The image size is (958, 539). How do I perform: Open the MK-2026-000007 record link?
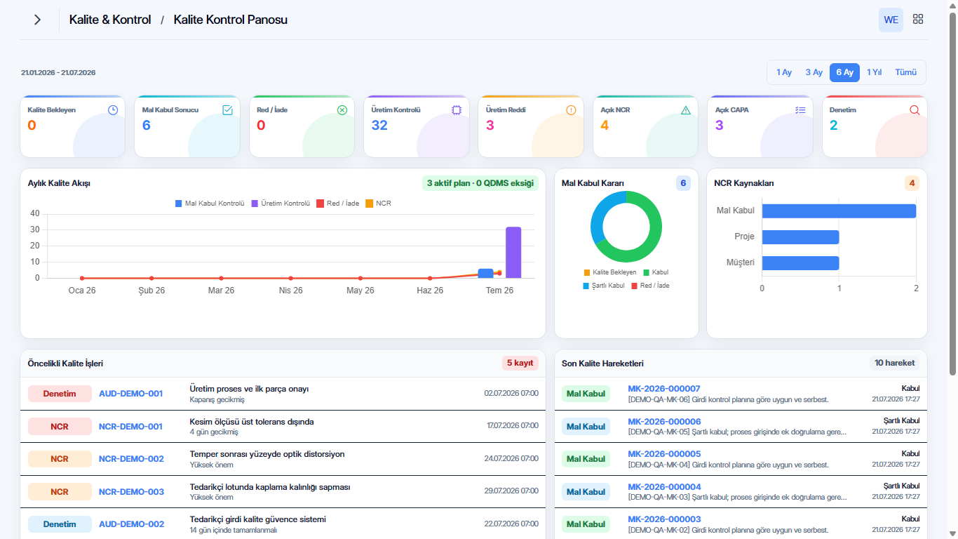[x=664, y=389]
